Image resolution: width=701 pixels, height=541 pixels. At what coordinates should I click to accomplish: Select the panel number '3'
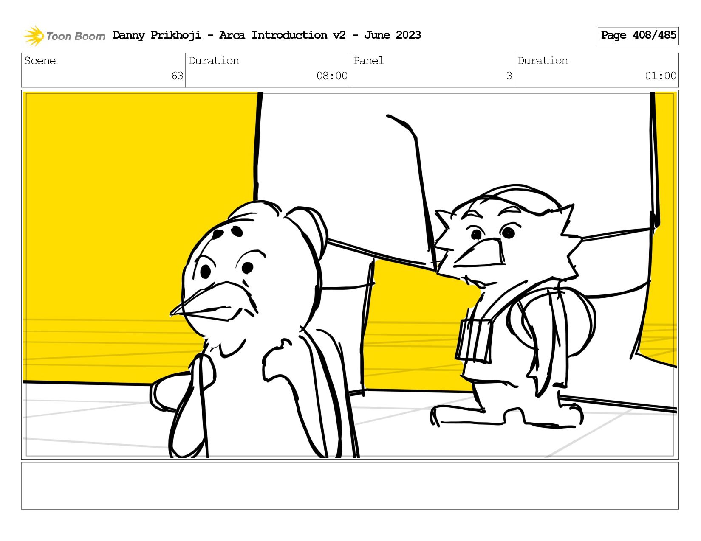(509, 76)
